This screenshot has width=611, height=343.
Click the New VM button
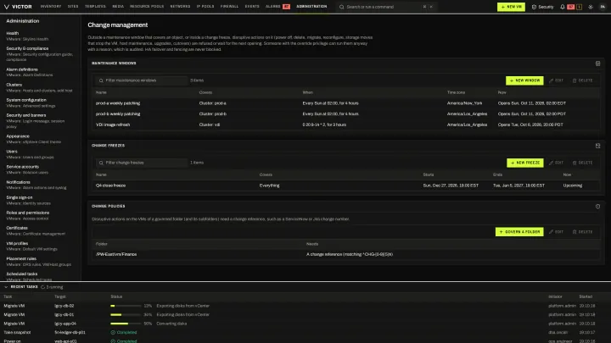coord(511,7)
